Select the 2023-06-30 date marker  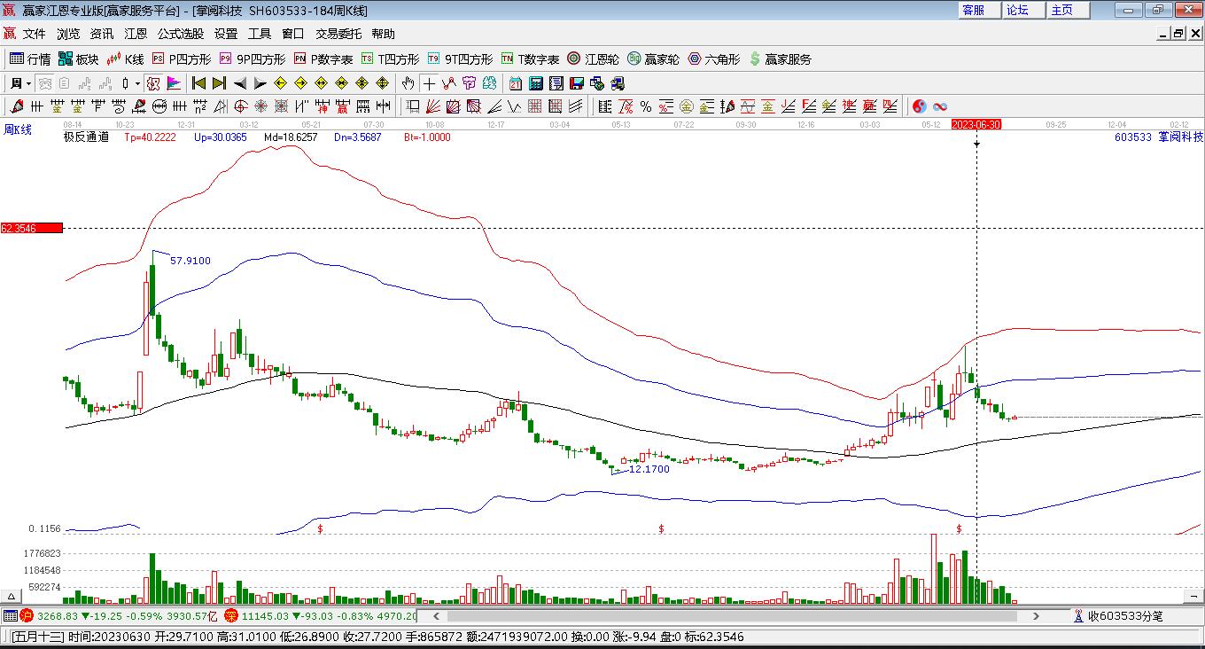976,125
